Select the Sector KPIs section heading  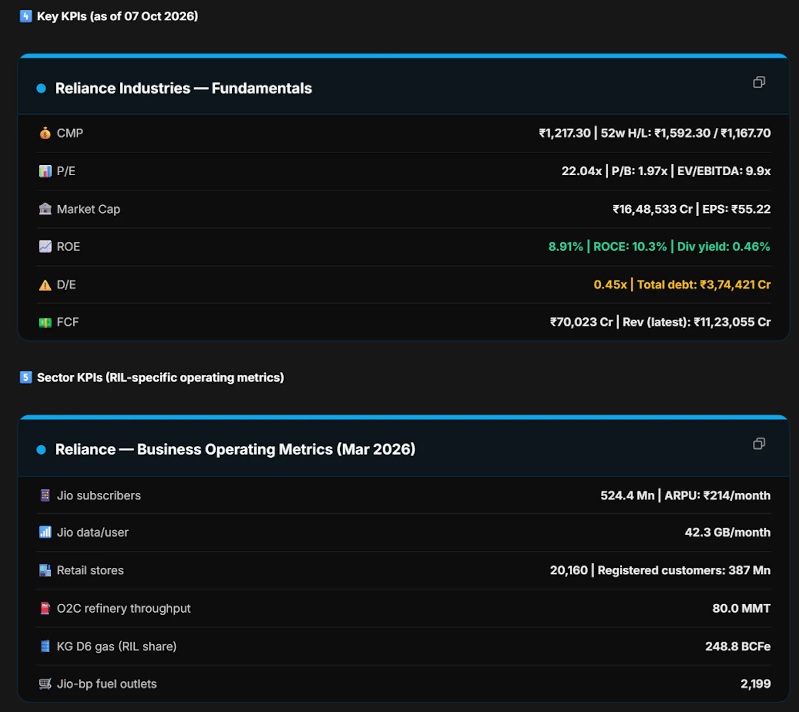[160, 377]
